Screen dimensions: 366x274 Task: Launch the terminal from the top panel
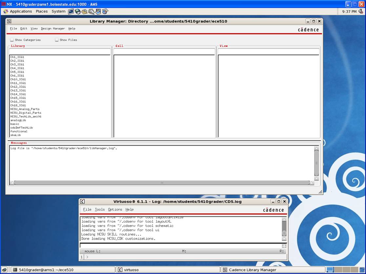click(x=71, y=11)
